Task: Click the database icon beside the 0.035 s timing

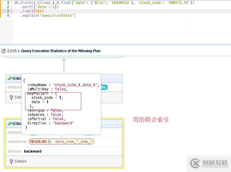Action: [x=3, y=51]
